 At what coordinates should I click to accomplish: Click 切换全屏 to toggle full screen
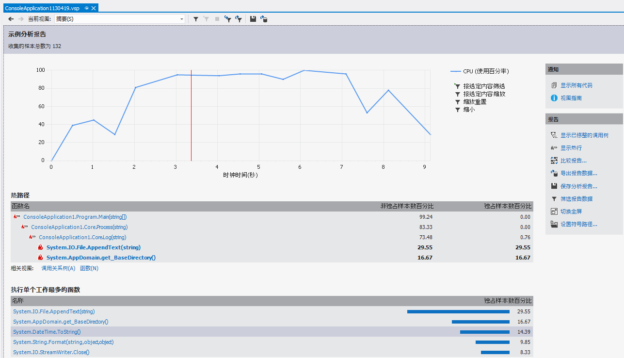(x=571, y=212)
